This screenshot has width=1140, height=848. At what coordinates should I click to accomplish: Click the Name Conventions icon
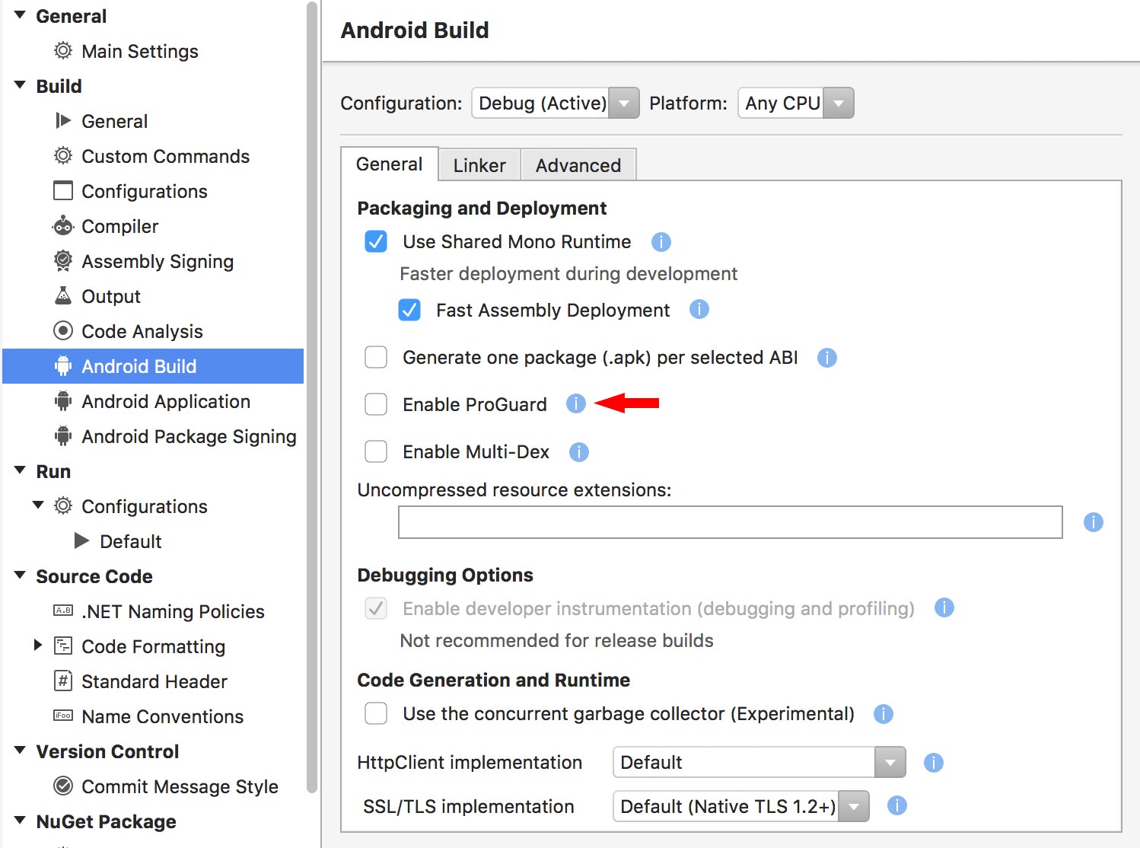pyautogui.click(x=63, y=716)
